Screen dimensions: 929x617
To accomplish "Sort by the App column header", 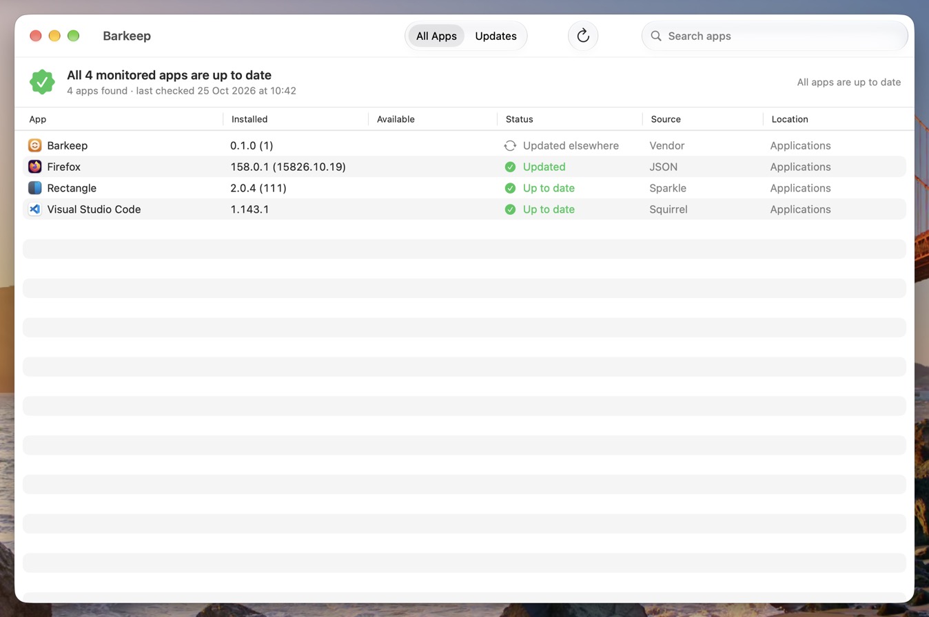I will (38, 119).
